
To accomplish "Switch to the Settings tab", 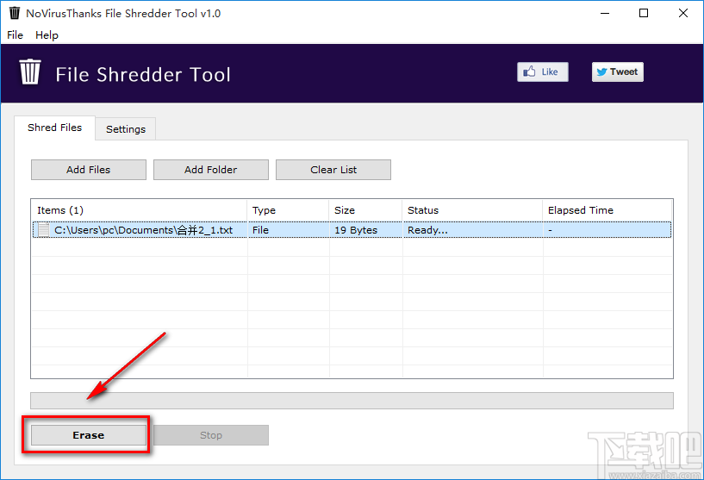I will [x=126, y=129].
